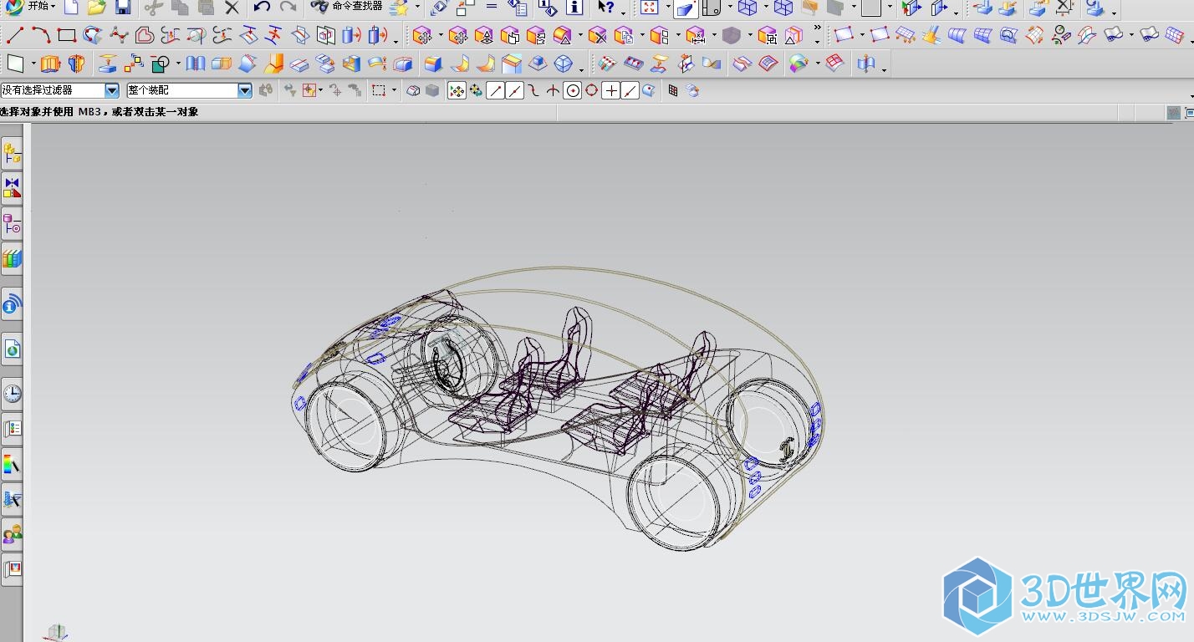This screenshot has width=1194, height=642.
Task: Open the 开始 start menu
Action: tap(42, 7)
